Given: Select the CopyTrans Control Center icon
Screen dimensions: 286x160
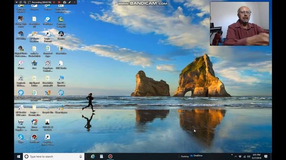Looking at the screenshot, I should coord(48,66).
